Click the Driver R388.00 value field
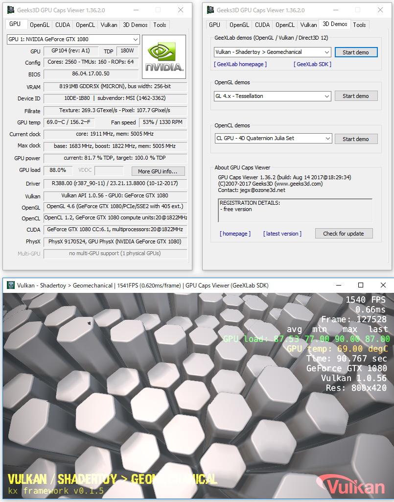Viewport: 394px width, 502px height. (x=115, y=184)
